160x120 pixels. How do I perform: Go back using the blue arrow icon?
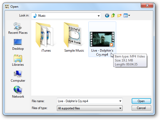point(107,15)
